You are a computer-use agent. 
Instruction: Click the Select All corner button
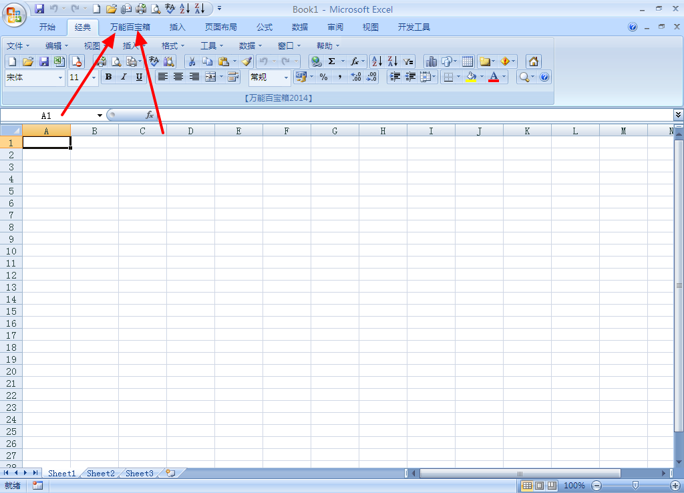click(11, 130)
